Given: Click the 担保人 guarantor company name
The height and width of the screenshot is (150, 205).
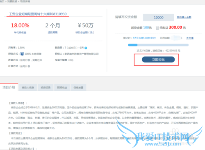Looking at the screenshot, I should pos(82,54).
